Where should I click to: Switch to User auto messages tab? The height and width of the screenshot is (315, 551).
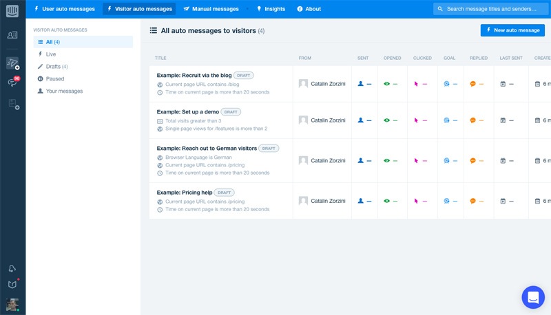(x=64, y=9)
